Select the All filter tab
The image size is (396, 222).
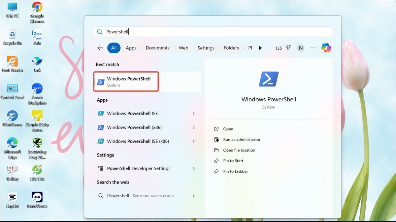point(114,48)
